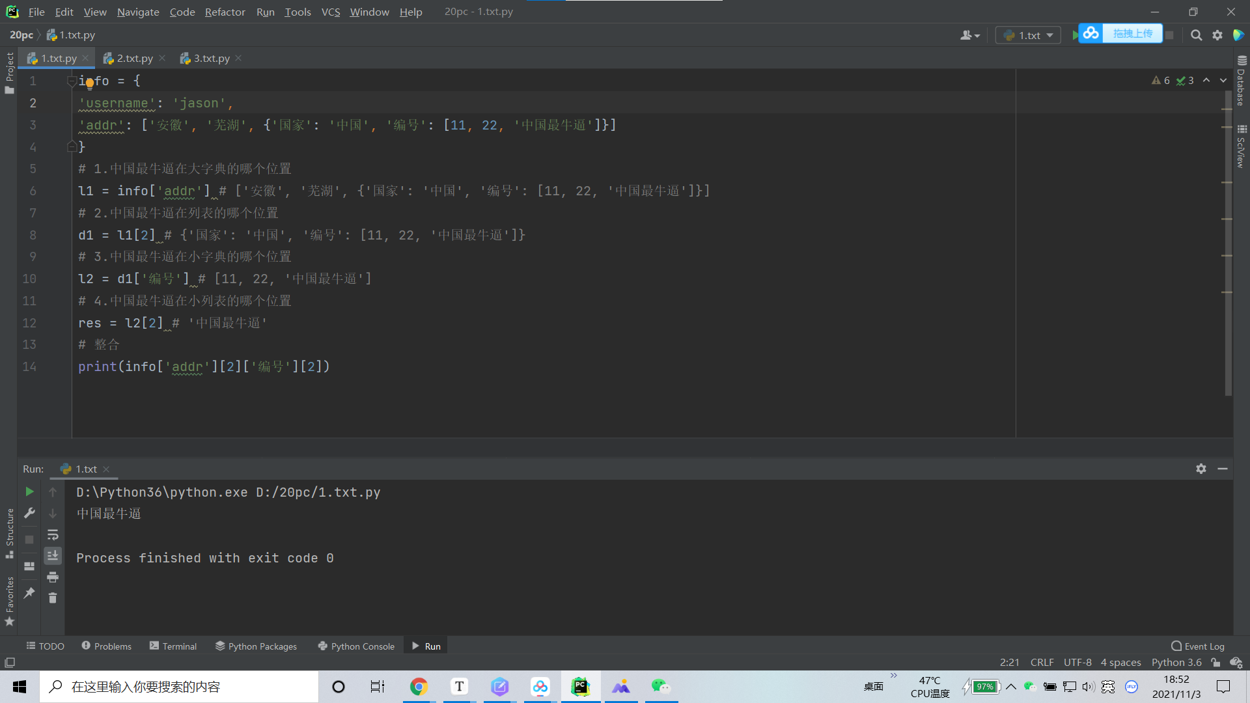The height and width of the screenshot is (703, 1250).
Task: Click the Python 3.6 interpreter in status bar
Action: pos(1176,662)
